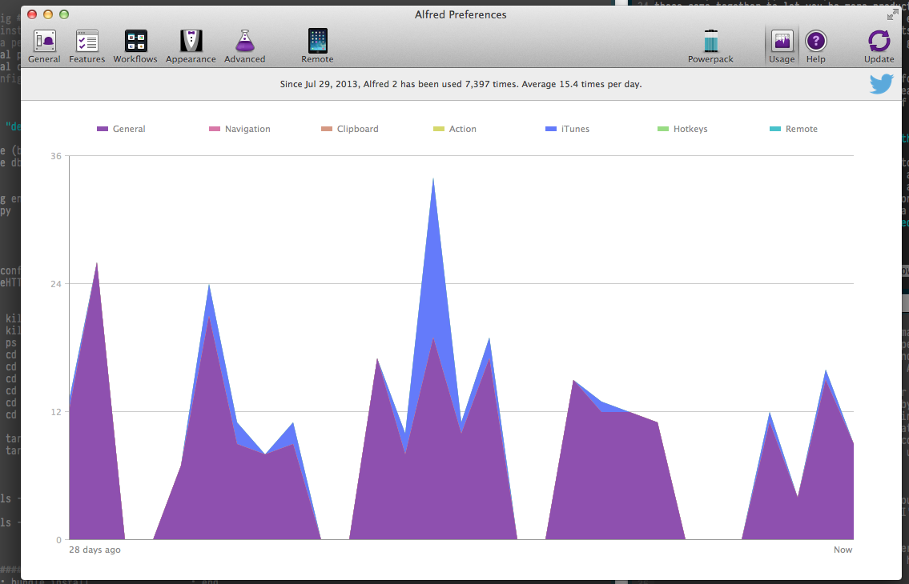Click the Remote legend label

pos(801,129)
